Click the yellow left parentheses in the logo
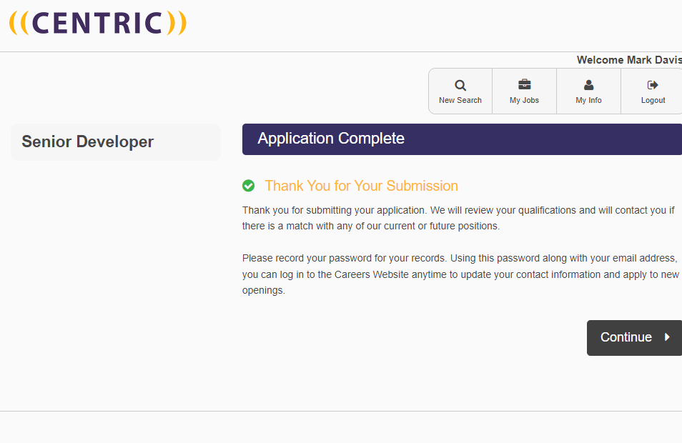Image resolution: width=682 pixels, height=443 pixels. click(19, 23)
